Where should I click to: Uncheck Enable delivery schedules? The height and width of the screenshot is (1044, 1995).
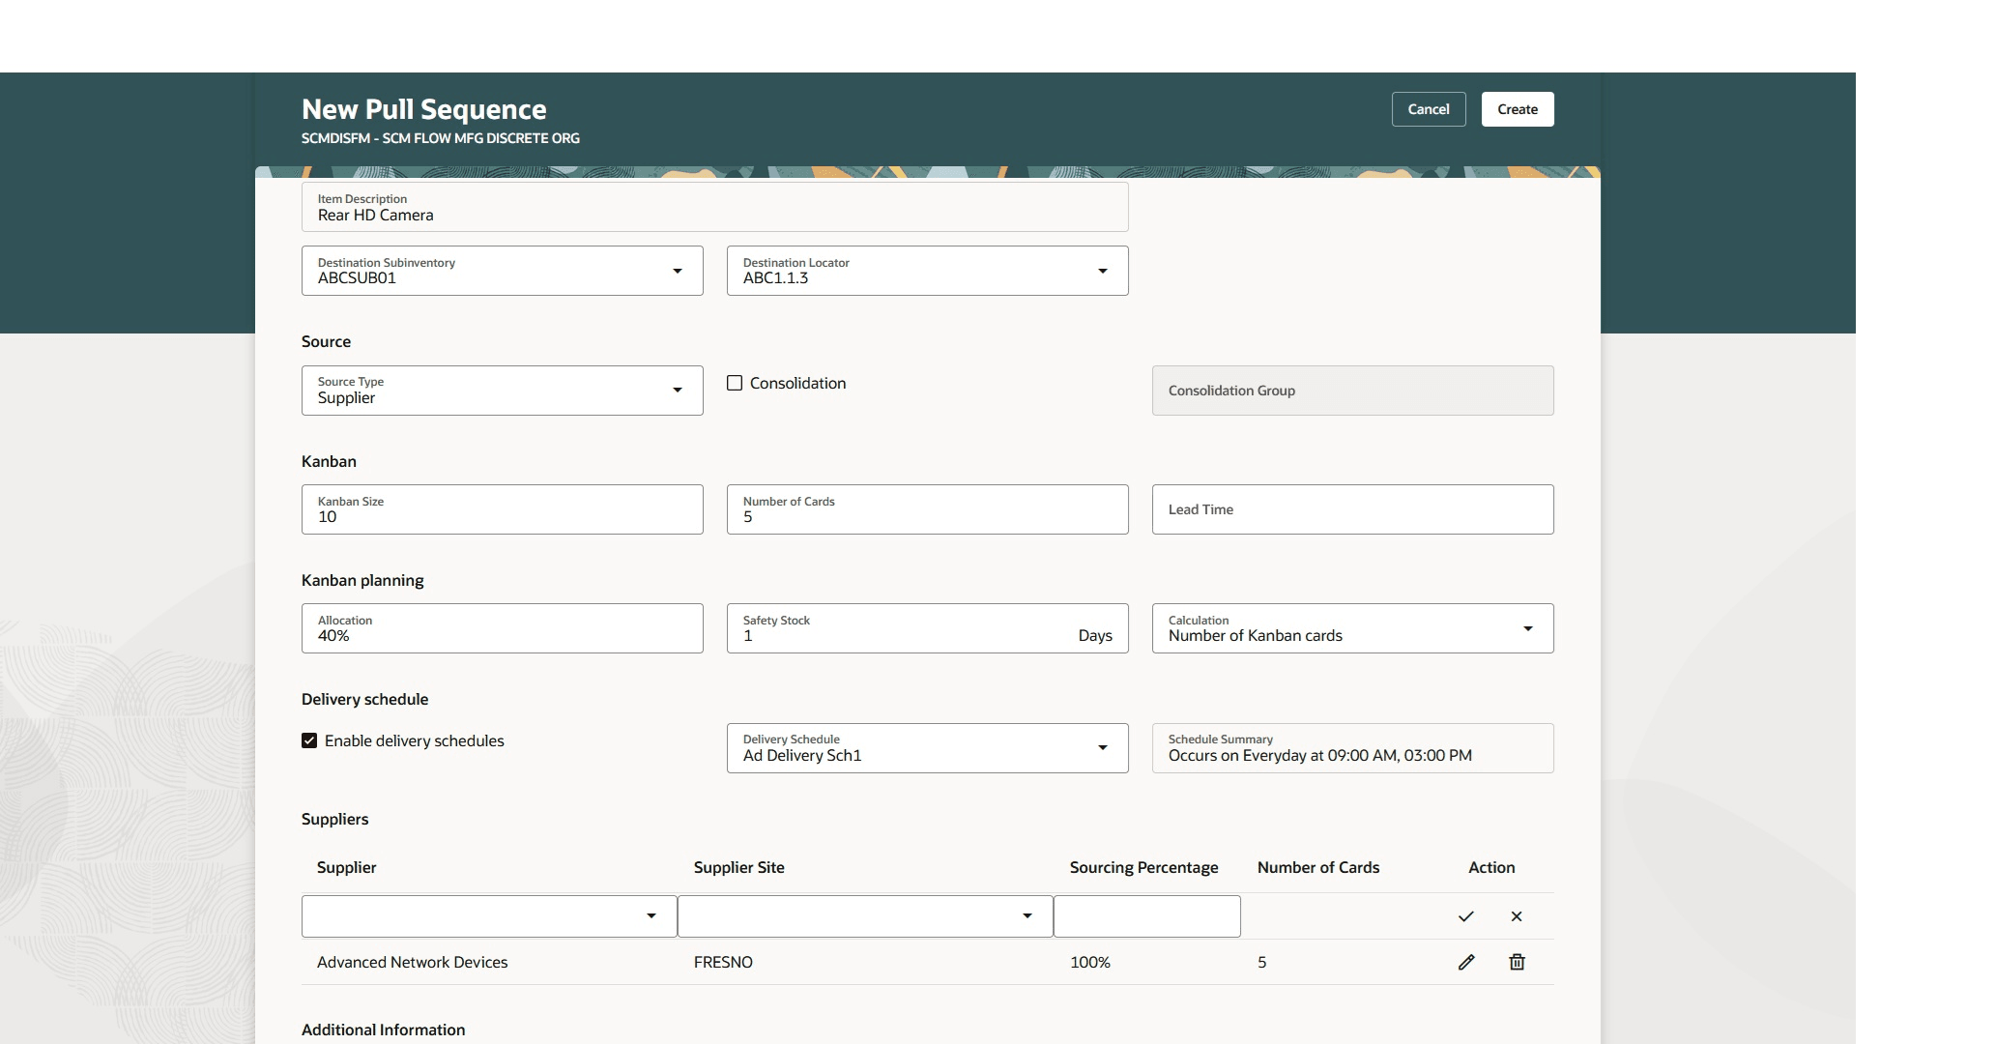tap(309, 740)
